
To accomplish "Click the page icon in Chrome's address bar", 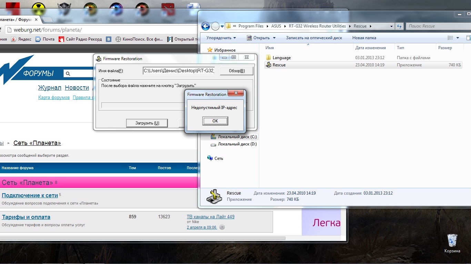I will [x=9, y=30].
